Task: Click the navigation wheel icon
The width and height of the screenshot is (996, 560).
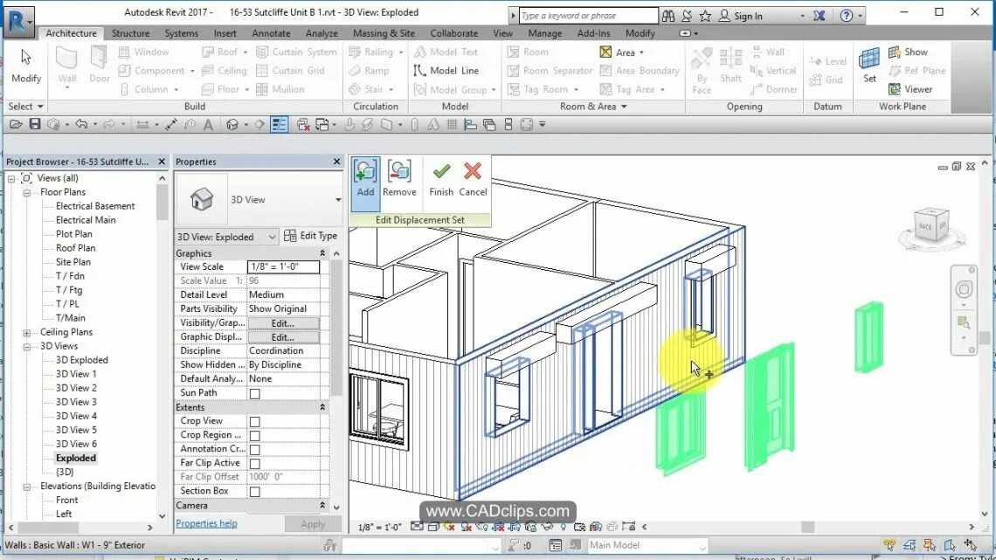Action: [x=964, y=289]
